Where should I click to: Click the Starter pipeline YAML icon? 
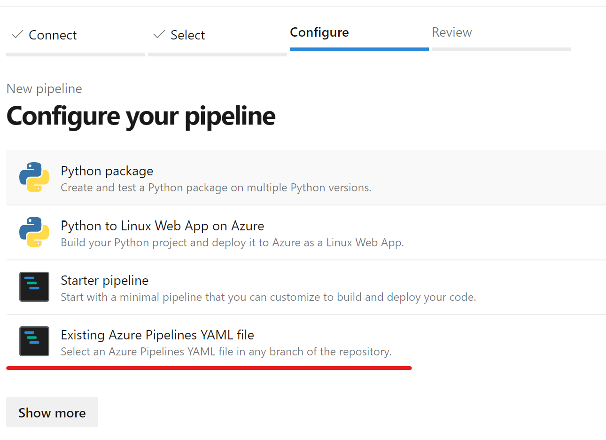(x=34, y=287)
